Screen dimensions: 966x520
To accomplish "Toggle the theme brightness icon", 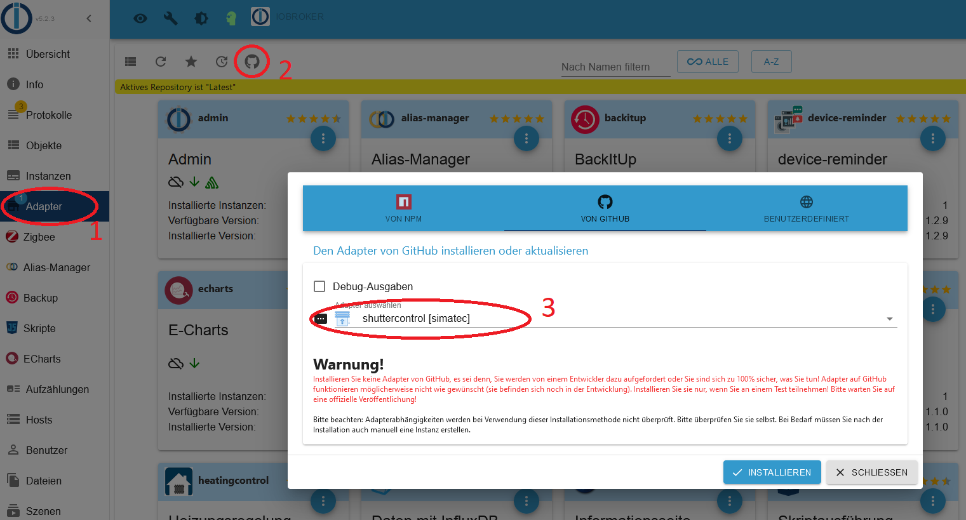I will (201, 18).
